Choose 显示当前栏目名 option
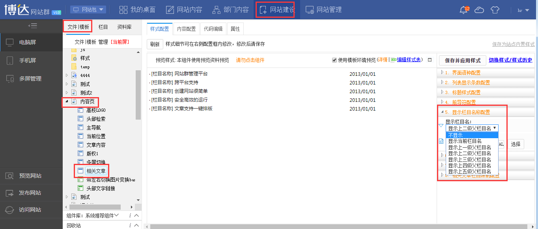Image resolution: width=538 pixels, height=229 pixels. click(x=472, y=141)
